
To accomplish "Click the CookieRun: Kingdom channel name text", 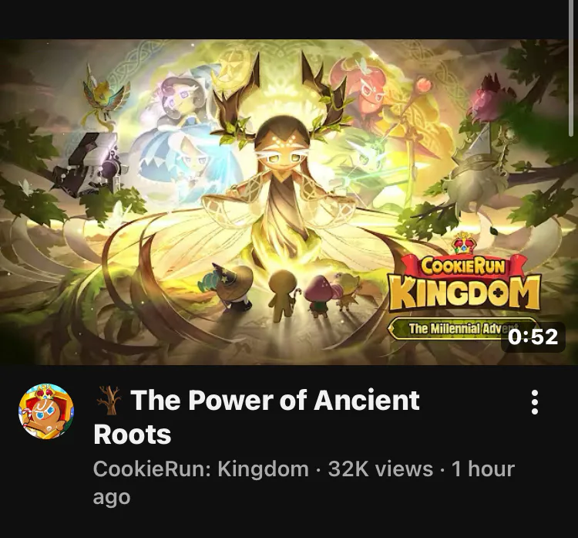I will tap(201, 469).
